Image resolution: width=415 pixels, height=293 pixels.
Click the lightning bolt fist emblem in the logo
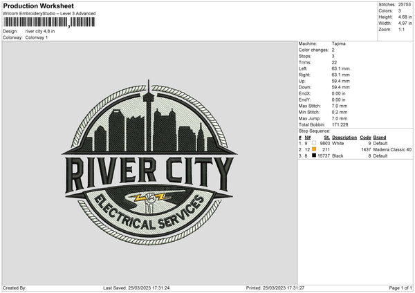[x=149, y=201]
